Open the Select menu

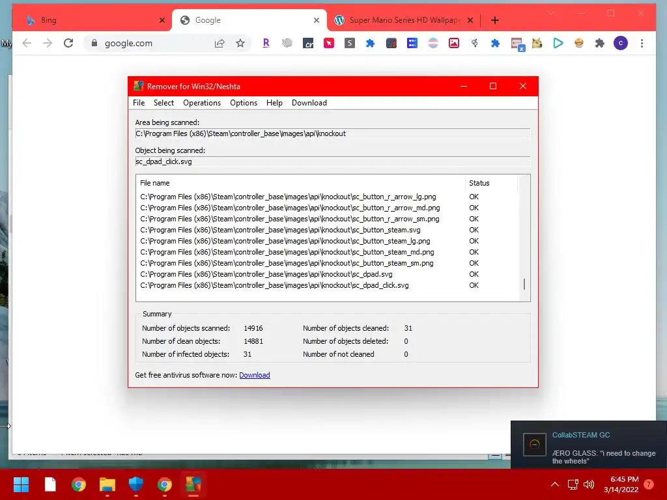click(163, 103)
